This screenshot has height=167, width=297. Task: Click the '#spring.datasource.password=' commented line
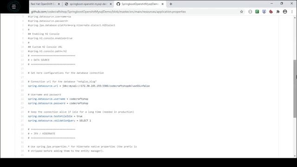coord(48,21)
